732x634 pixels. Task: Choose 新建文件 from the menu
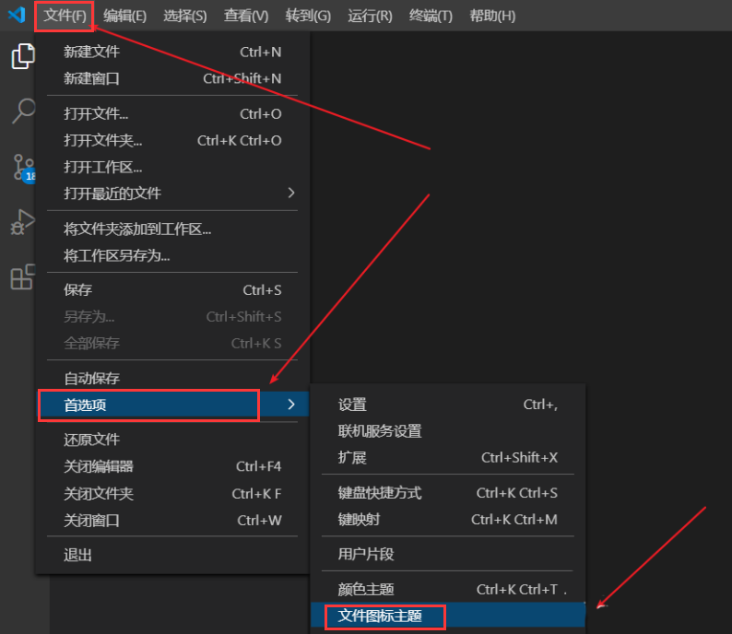tap(172, 52)
